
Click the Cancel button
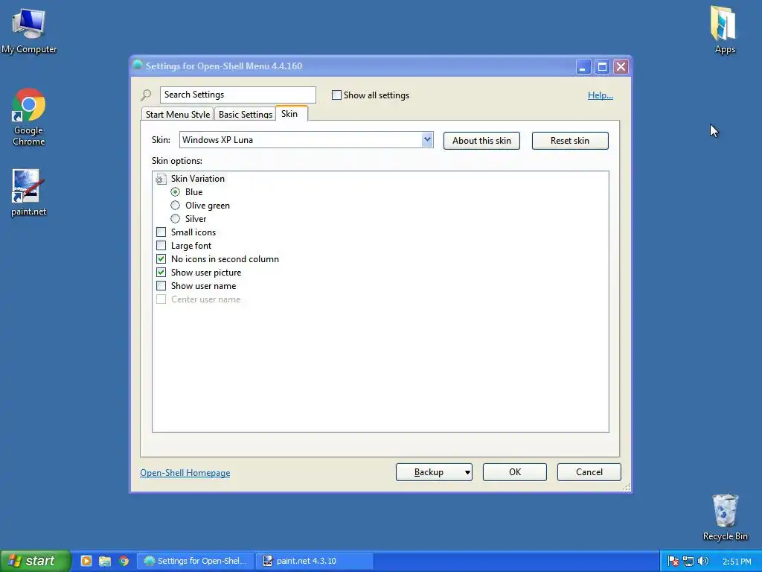(x=589, y=471)
